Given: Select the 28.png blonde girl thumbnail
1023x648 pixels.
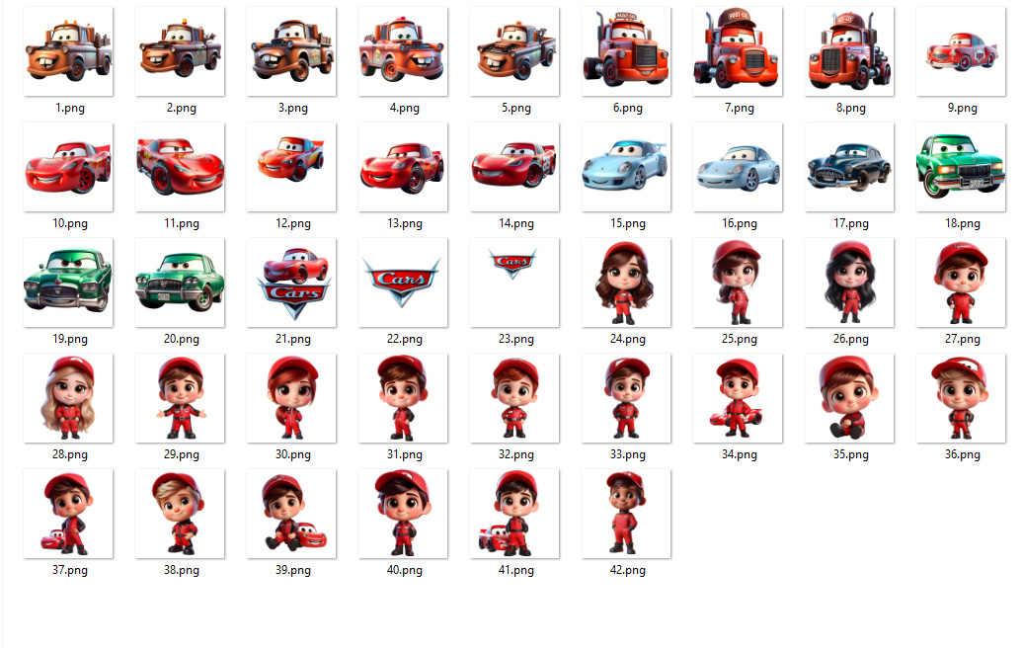Looking at the screenshot, I should (68, 398).
